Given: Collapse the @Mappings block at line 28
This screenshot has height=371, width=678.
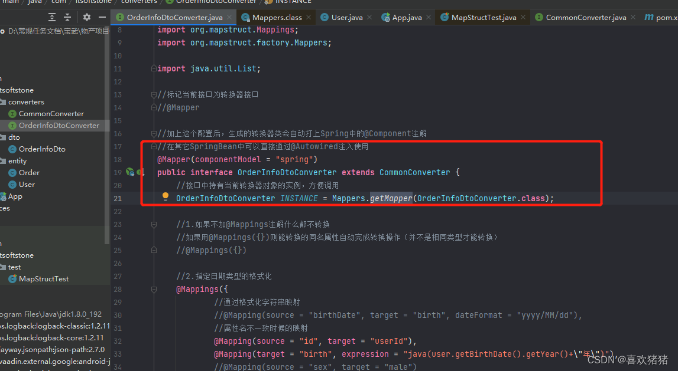Looking at the screenshot, I should (154, 288).
